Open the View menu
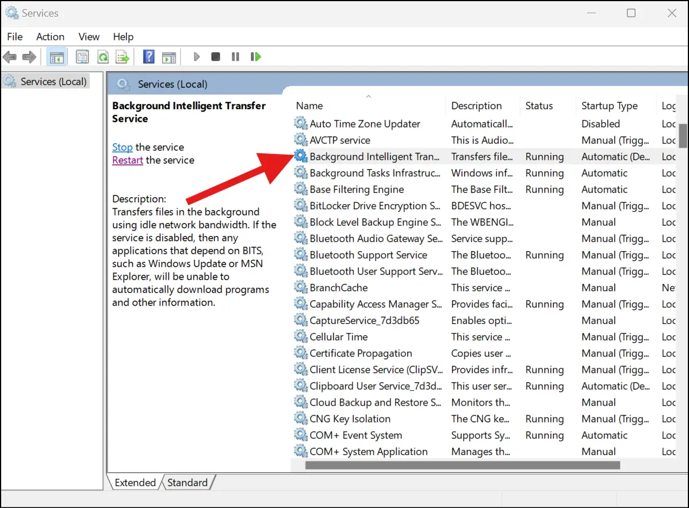 pyautogui.click(x=89, y=36)
